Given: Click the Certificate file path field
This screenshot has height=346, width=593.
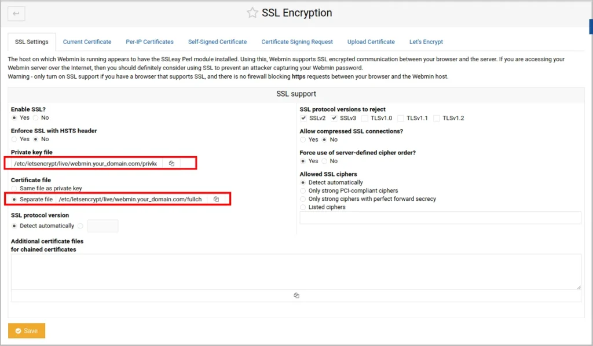Looking at the screenshot, I should click(x=131, y=199).
